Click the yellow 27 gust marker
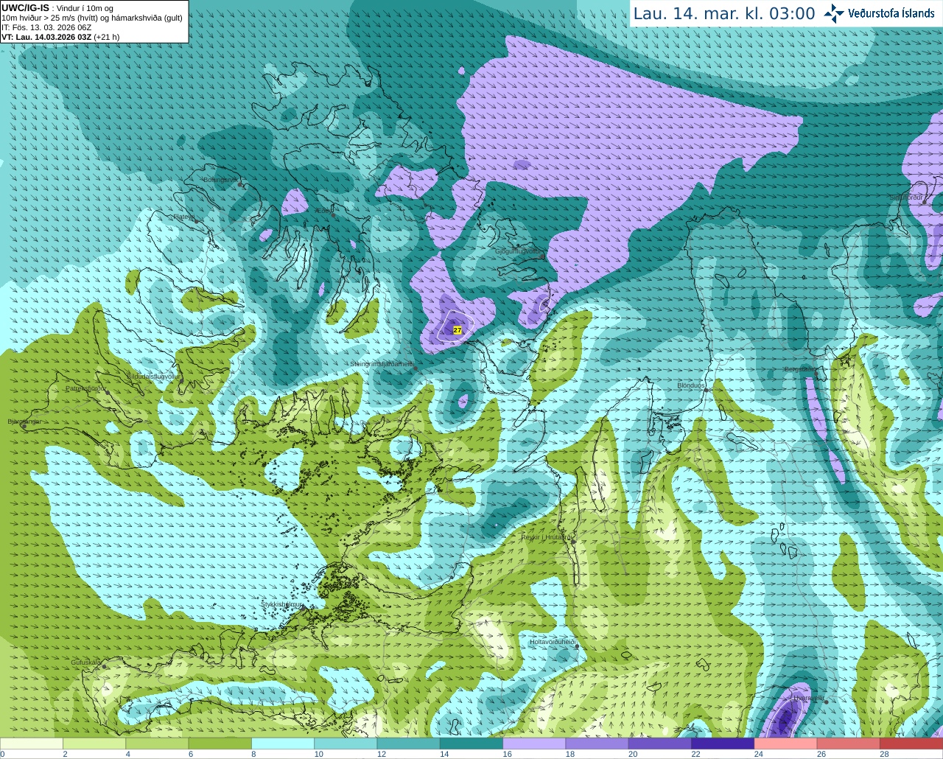The width and height of the screenshot is (943, 759). tap(457, 330)
